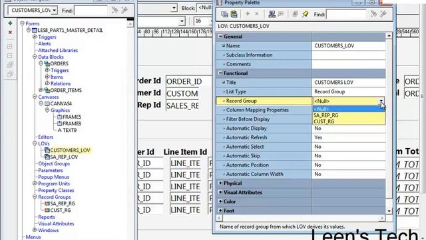
Task: Expand the Font property section
Action: tap(220, 211)
